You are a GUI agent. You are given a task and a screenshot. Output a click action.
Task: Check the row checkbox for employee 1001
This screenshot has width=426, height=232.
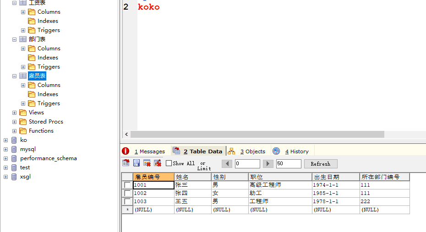pyautogui.click(x=127, y=185)
